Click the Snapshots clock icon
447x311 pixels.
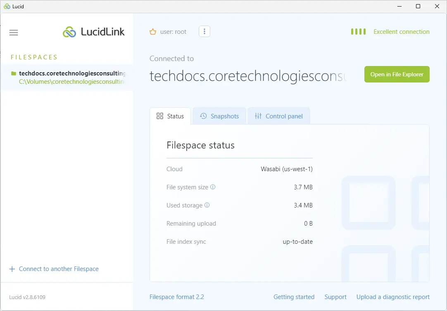tap(203, 116)
